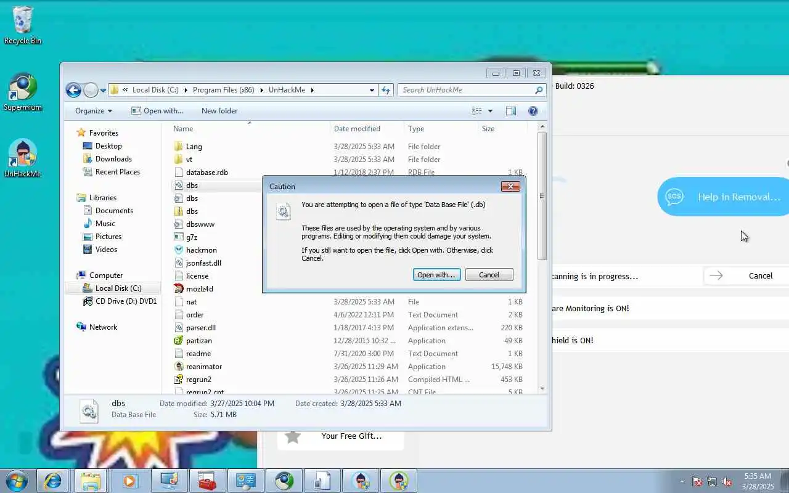Open the Organize dropdown menu
Image resolution: width=789 pixels, height=493 pixels.
(x=94, y=111)
